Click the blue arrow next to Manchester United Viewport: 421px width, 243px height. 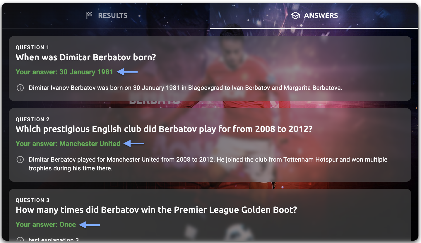[x=134, y=143]
